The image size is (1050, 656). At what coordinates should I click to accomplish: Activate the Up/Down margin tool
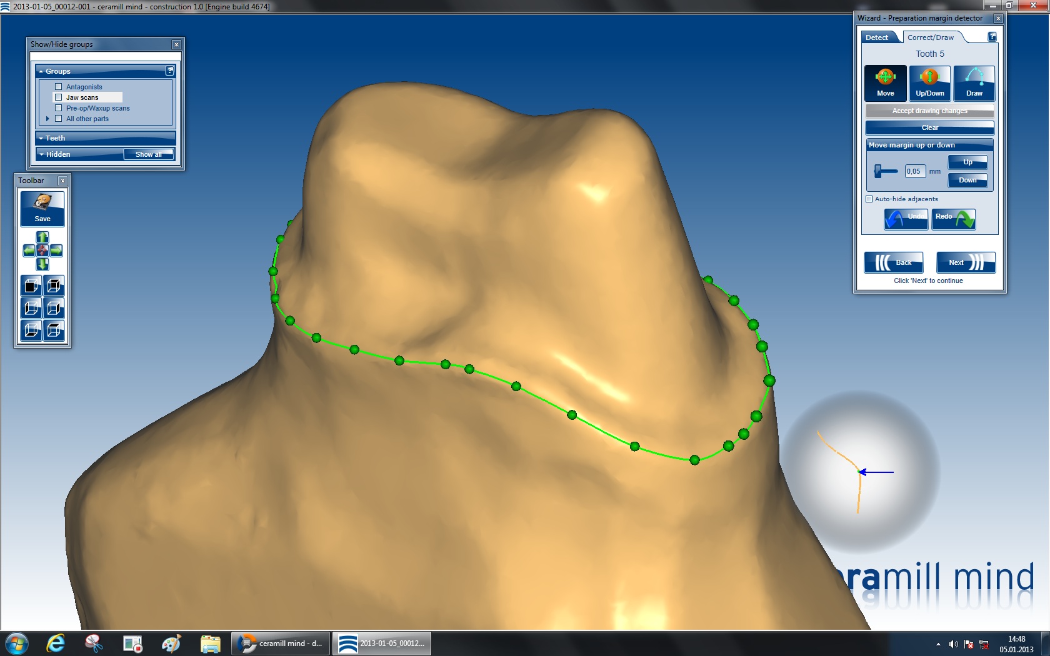pyautogui.click(x=930, y=83)
